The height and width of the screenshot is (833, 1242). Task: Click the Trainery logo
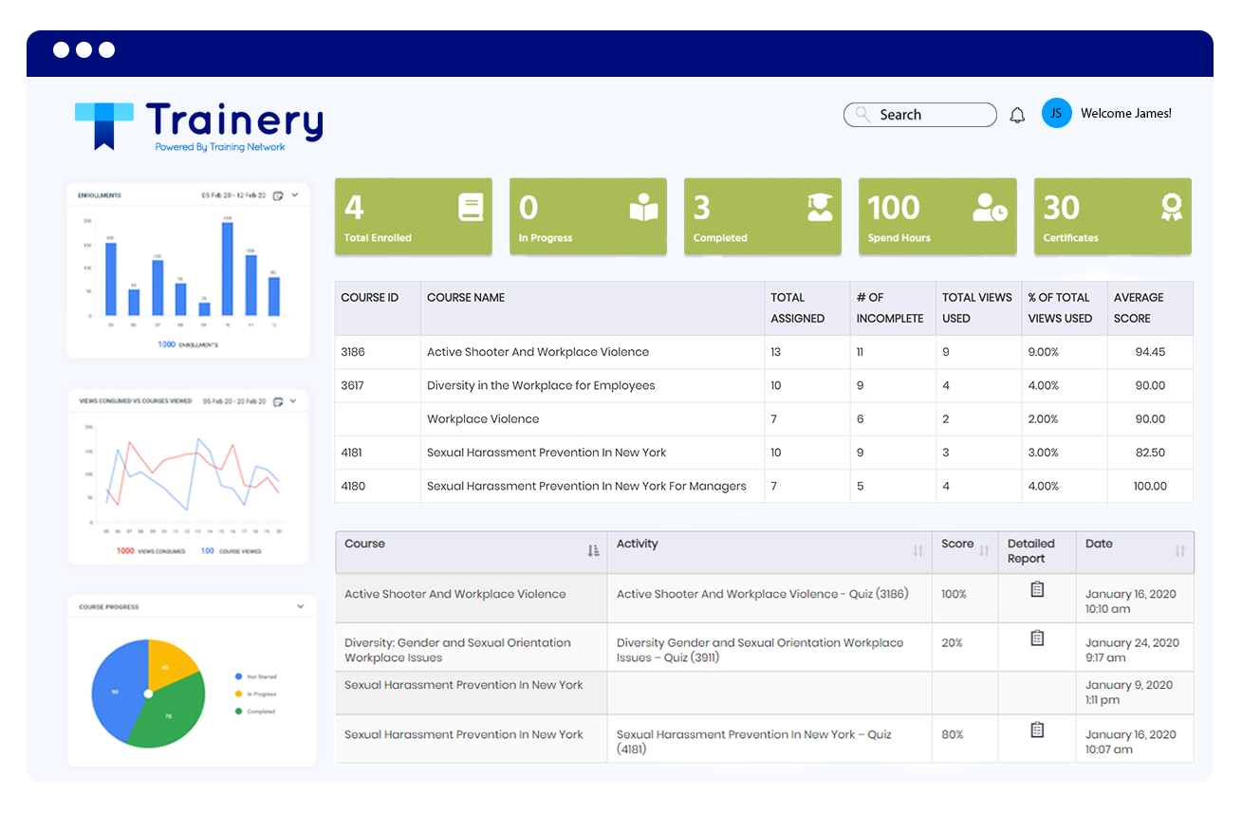[x=199, y=126]
